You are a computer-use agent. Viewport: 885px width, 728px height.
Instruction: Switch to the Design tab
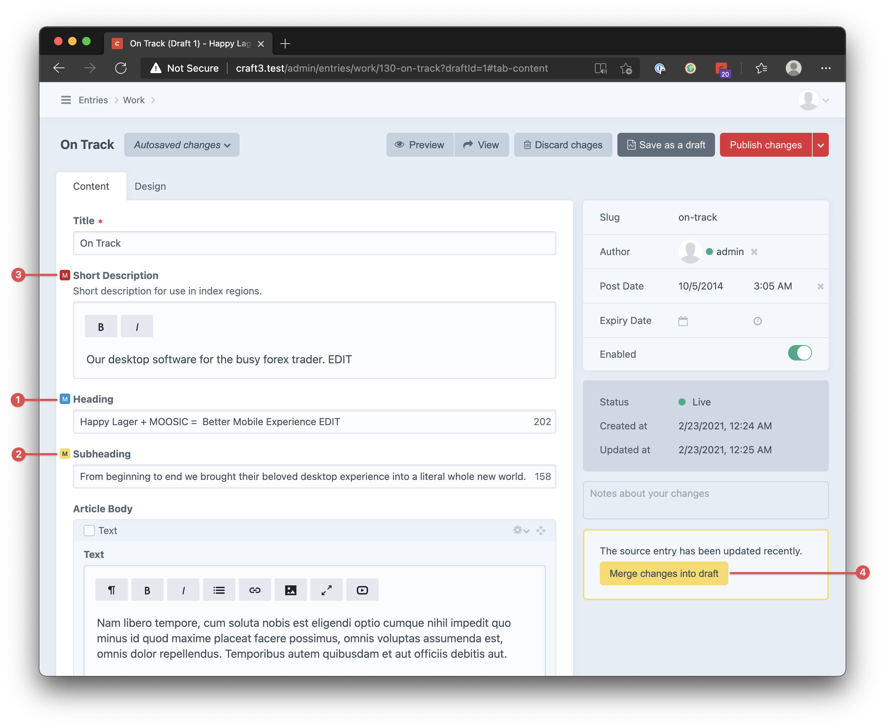(x=150, y=186)
